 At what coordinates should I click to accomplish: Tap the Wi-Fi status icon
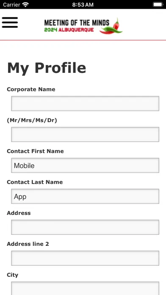pos(25,5)
